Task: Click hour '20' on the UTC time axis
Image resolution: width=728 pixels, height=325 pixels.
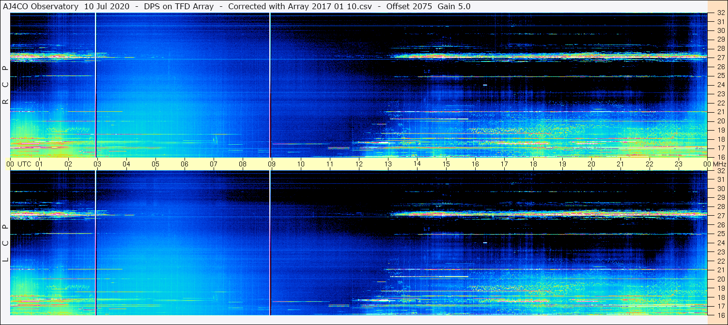Action: [x=591, y=164]
